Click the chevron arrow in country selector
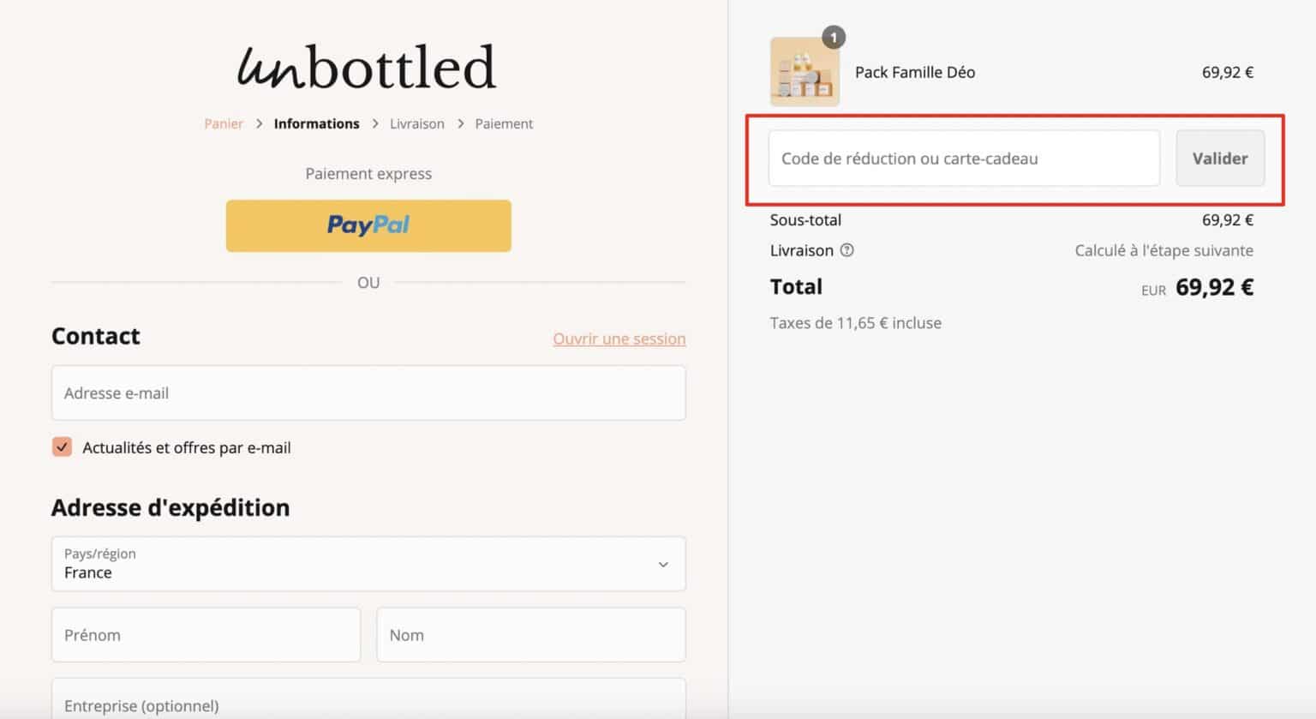1316x719 pixels. 663,565
